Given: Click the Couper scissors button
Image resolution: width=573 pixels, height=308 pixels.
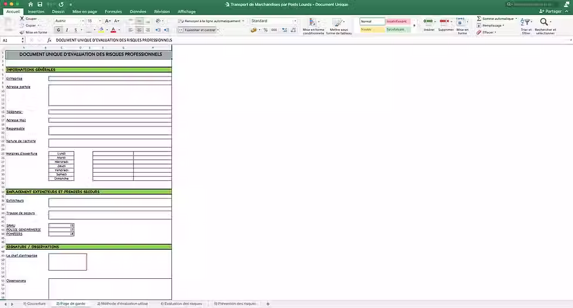Looking at the screenshot, I should 29,19.
